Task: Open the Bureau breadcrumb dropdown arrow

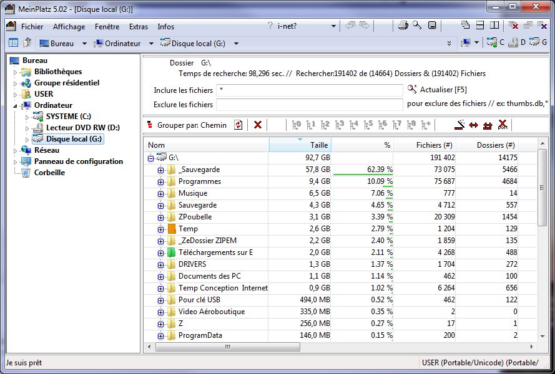Action: point(84,44)
